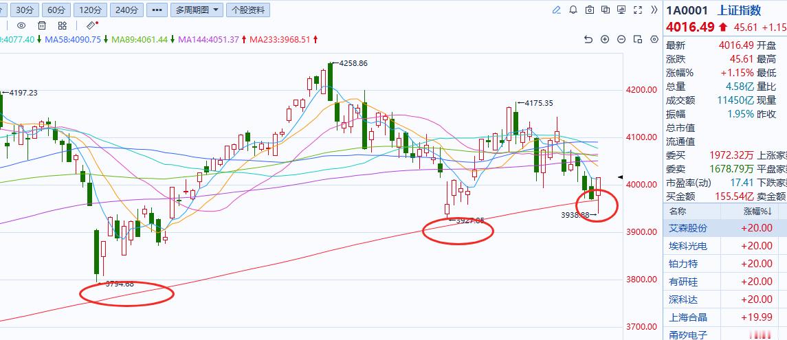Click 涨跌 45.61 value in panel
This screenshot has width=787, height=340.
tap(743, 59)
